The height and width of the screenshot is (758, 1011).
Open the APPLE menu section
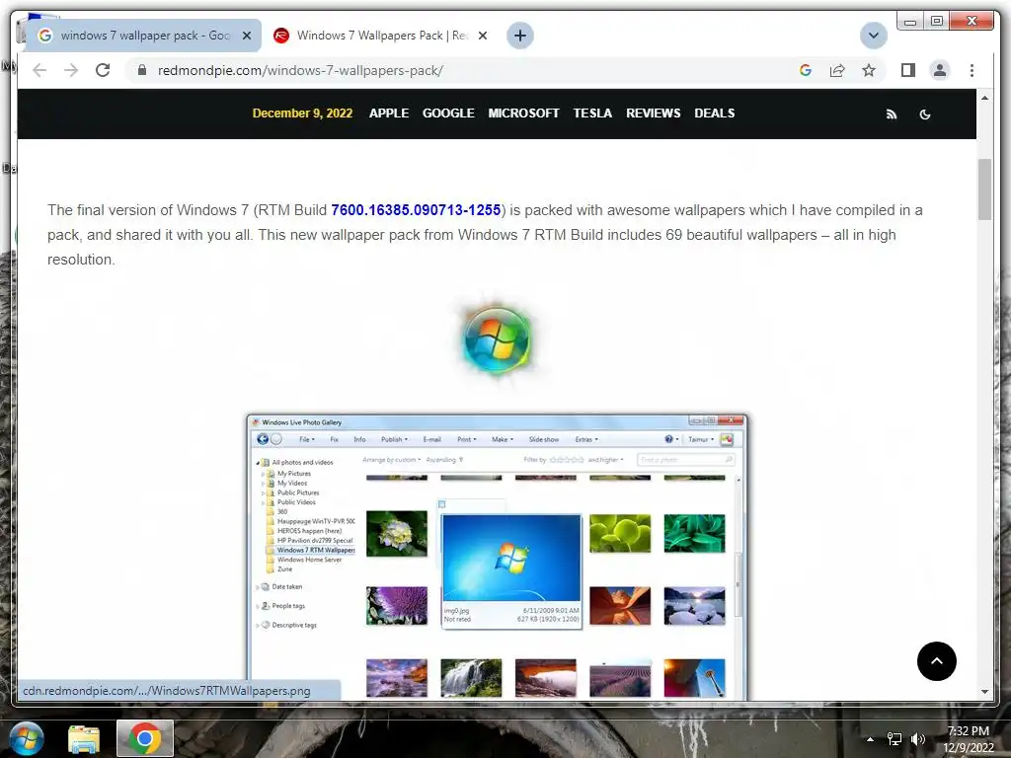(x=389, y=113)
